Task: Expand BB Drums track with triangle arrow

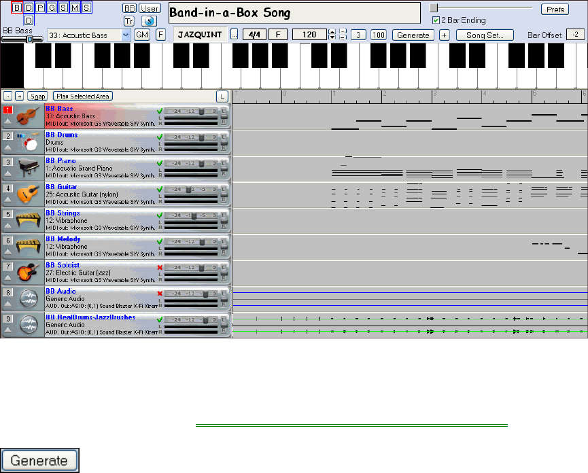Action: (8, 147)
